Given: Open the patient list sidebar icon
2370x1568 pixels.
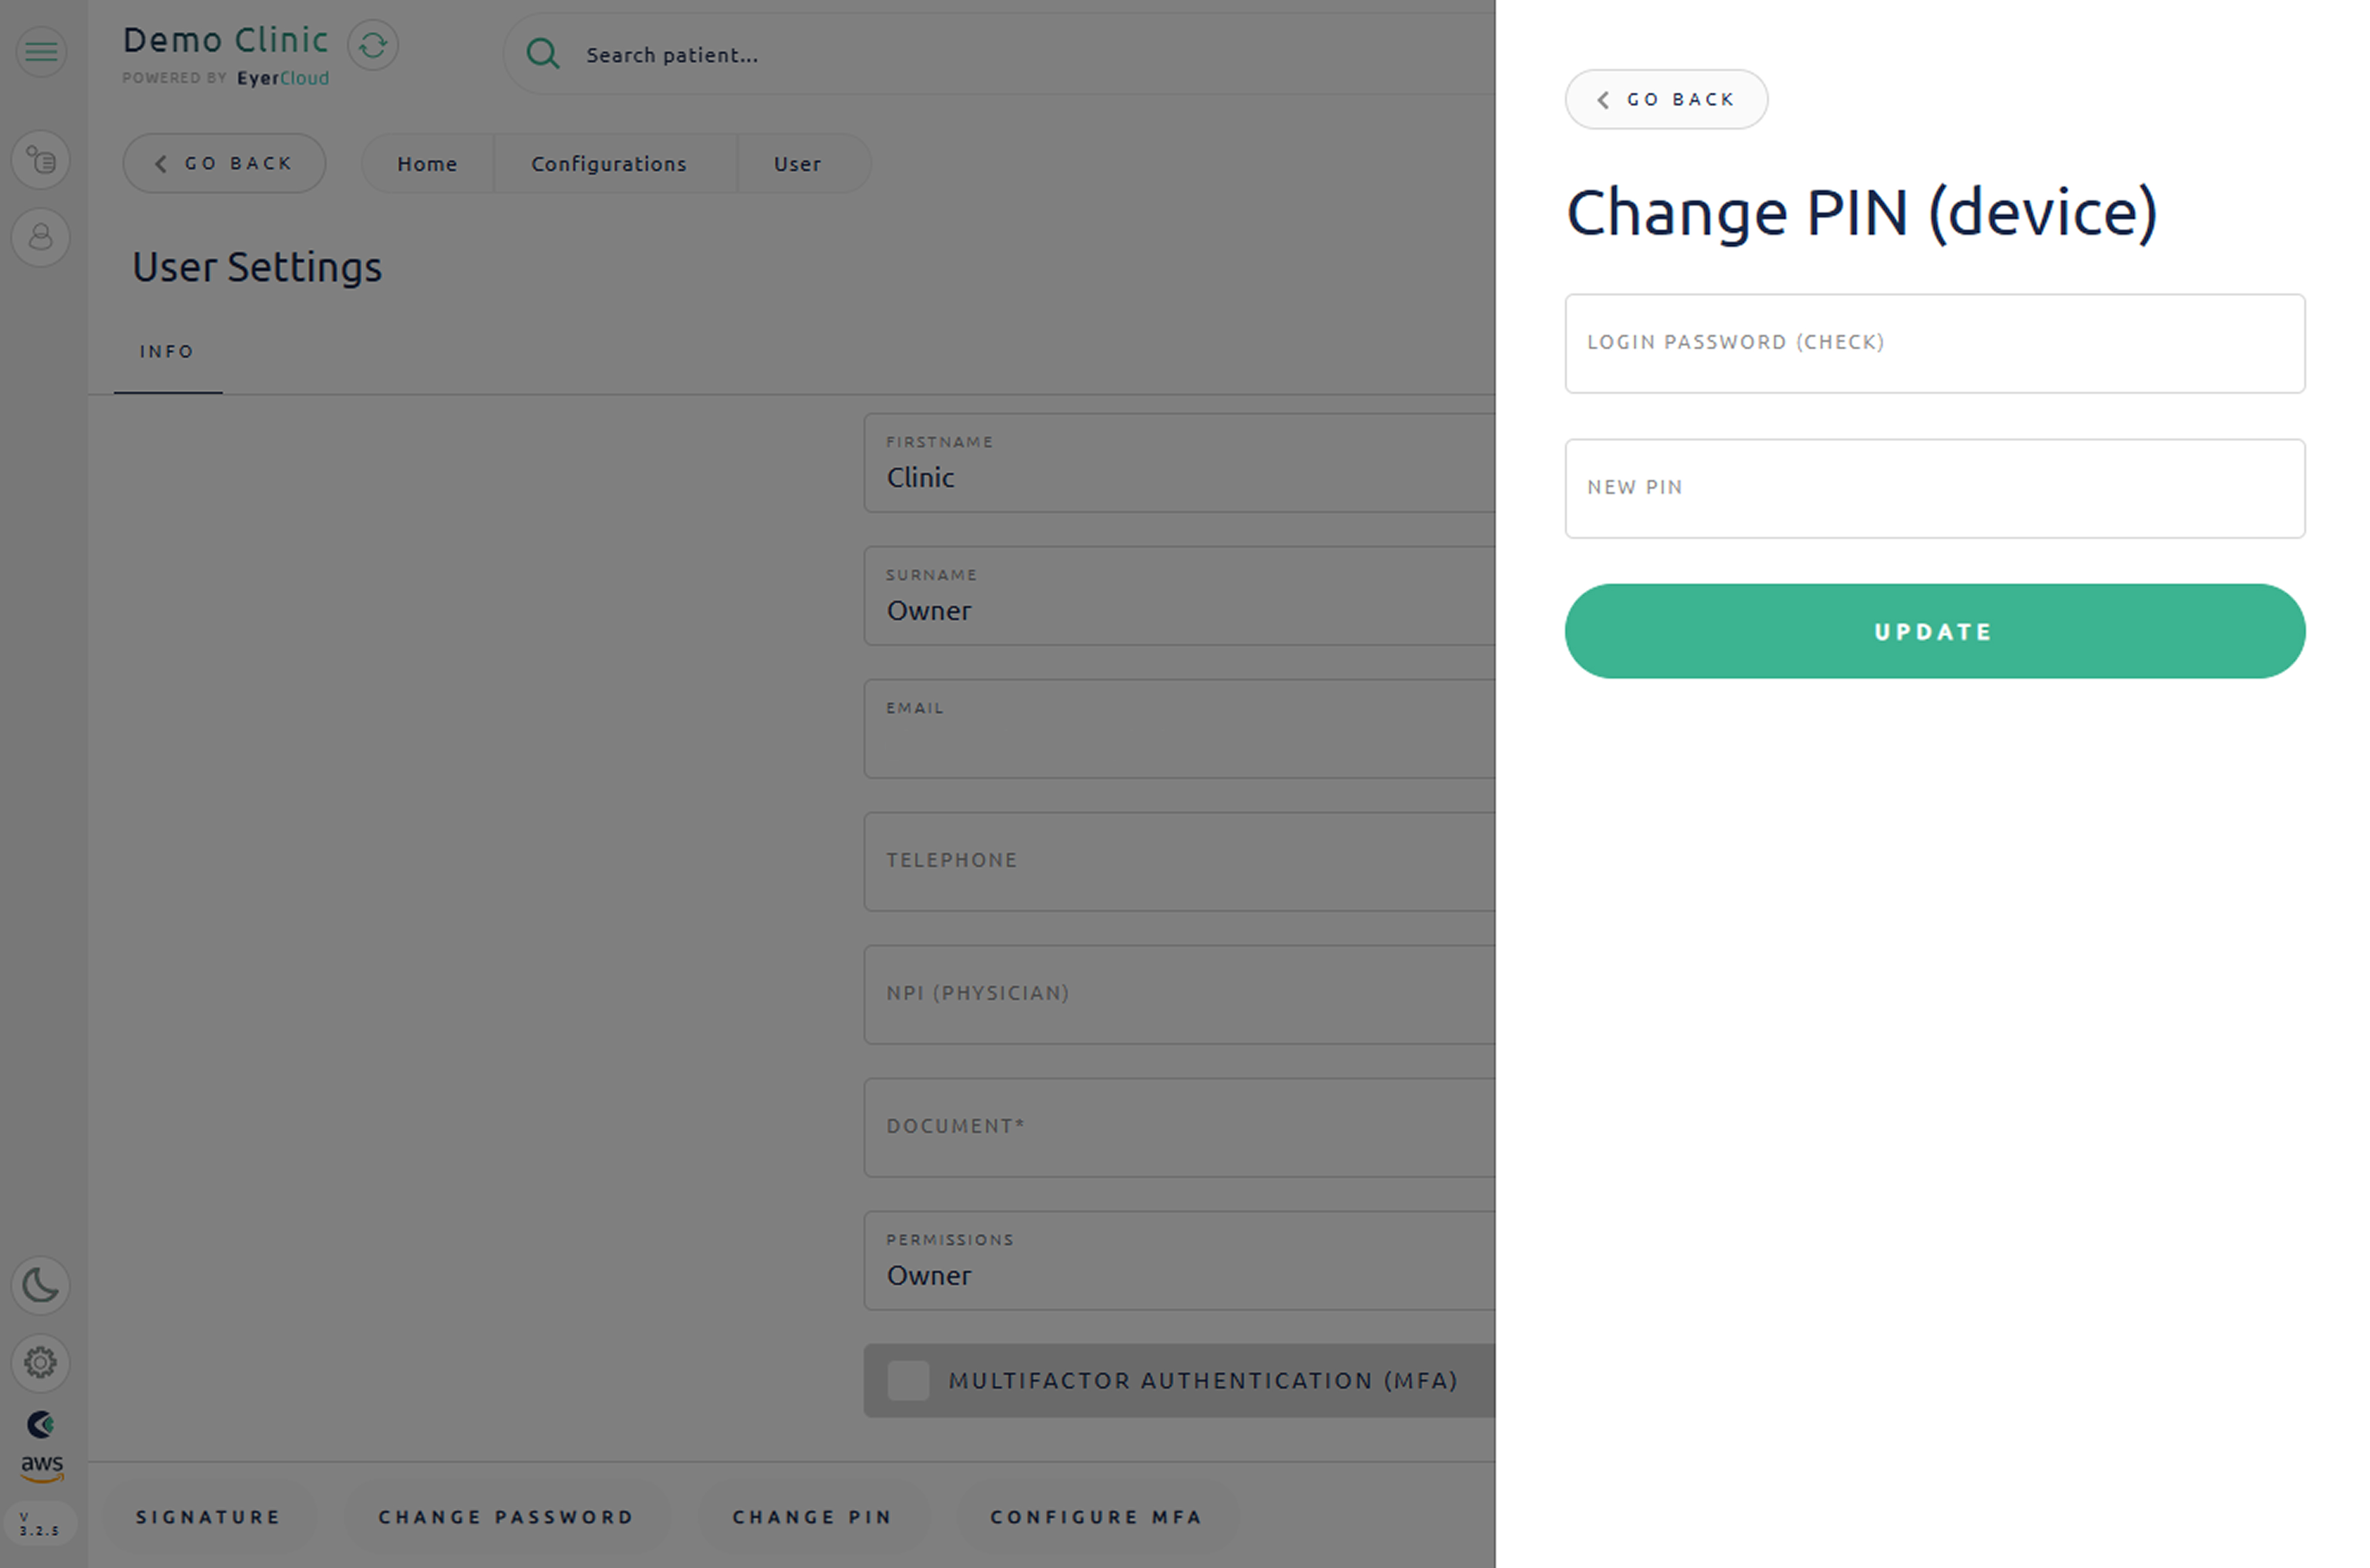Looking at the screenshot, I should (41, 160).
